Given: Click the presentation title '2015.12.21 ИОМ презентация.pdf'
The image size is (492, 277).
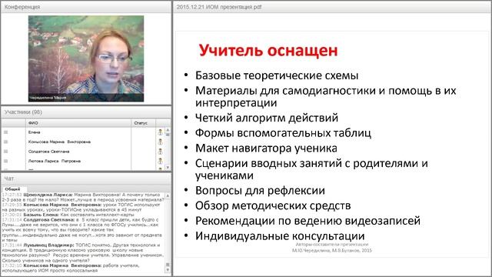Looking at the screenshot, I should [x=219, y=7].
